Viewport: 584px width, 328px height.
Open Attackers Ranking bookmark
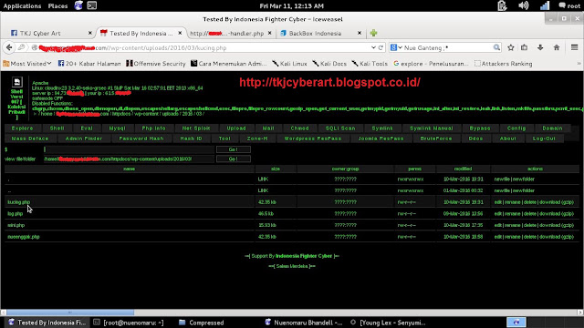503,64
